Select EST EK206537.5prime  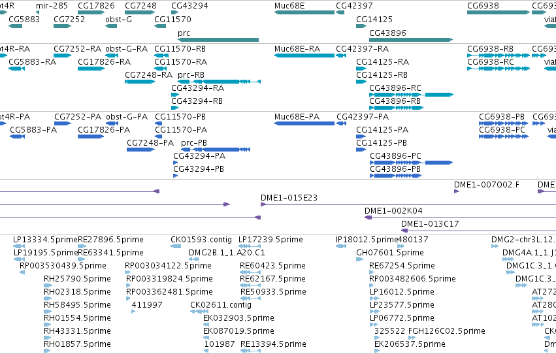pyautogui.click(x=377, y=351)
